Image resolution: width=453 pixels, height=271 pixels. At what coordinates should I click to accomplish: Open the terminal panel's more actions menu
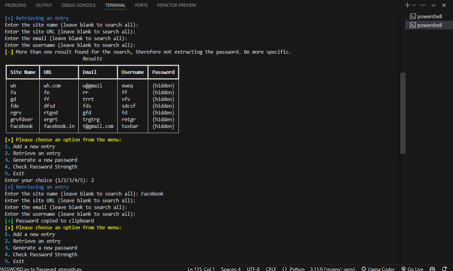423,5
